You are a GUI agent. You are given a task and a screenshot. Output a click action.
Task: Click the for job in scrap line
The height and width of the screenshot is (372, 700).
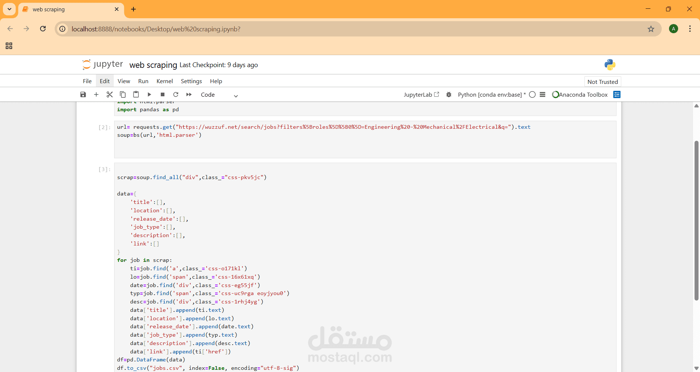[x=144, y=260]
